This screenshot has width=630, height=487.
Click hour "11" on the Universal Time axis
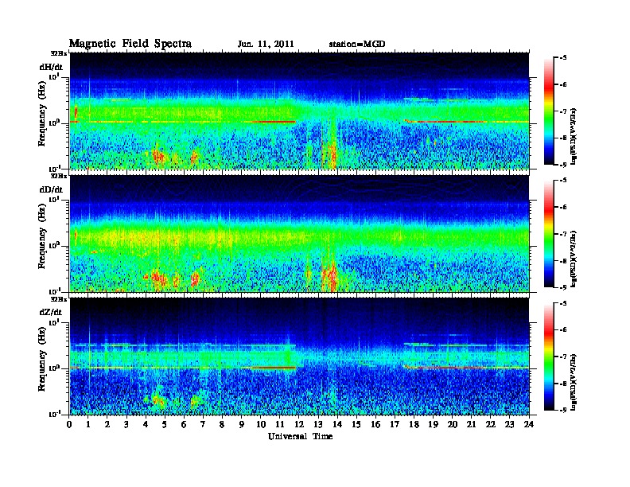tap(280, 425)
